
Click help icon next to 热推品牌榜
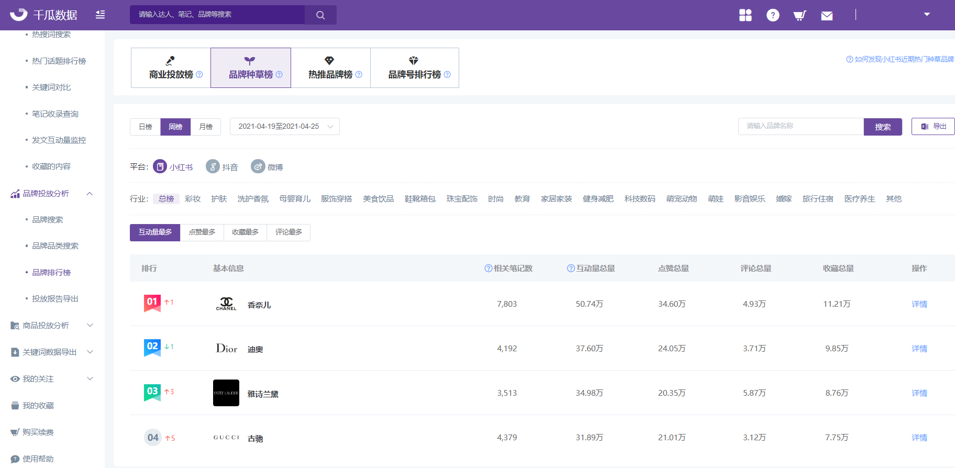coord(359,74)
